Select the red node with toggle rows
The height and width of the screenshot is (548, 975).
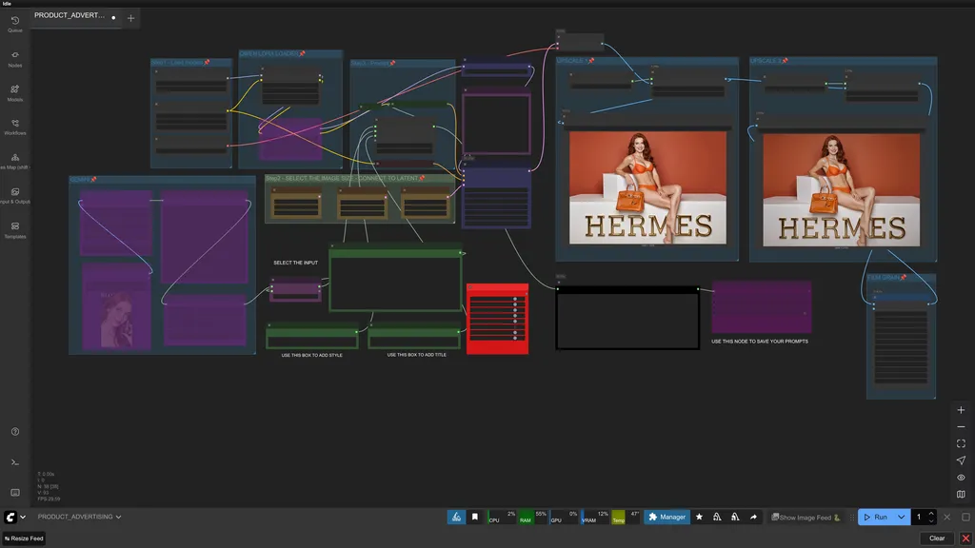tap(497, 320)
